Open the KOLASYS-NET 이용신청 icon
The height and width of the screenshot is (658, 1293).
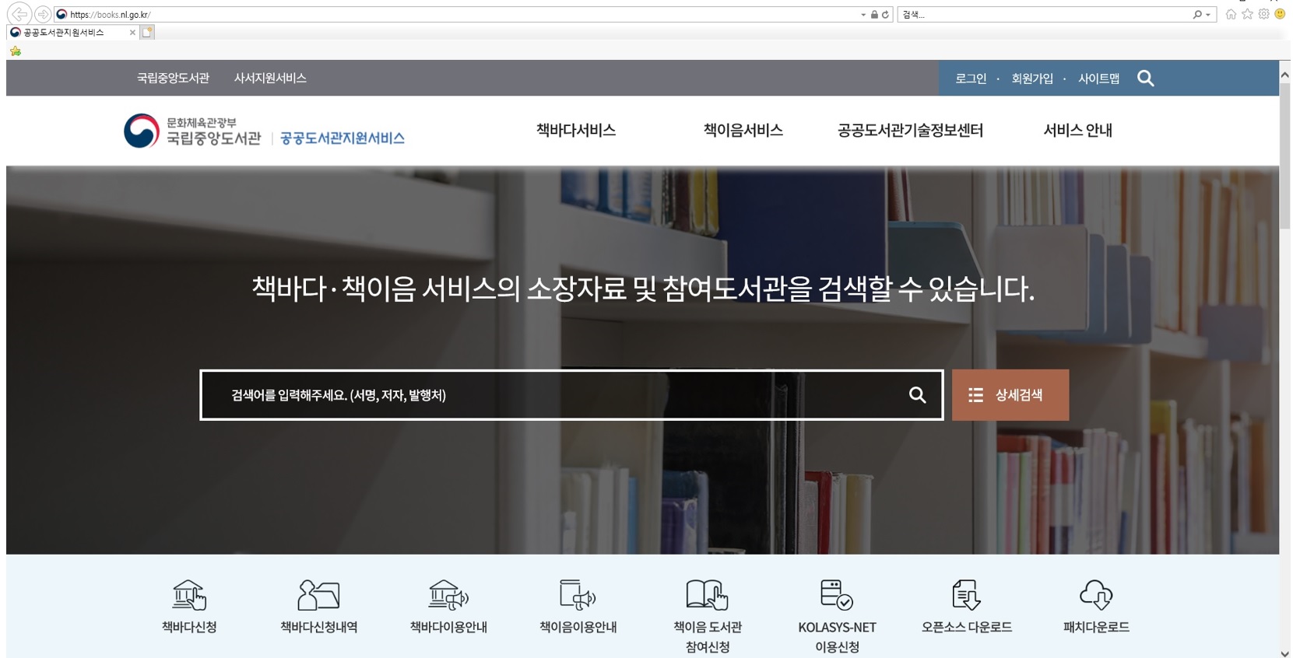(837, 595)
